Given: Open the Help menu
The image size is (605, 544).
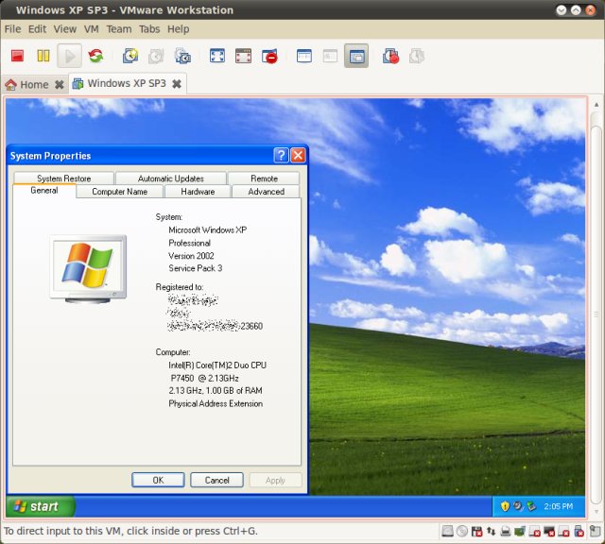Looking at the screenshot, I should 179,29.
